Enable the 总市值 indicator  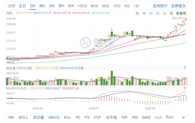pos(111,117)
